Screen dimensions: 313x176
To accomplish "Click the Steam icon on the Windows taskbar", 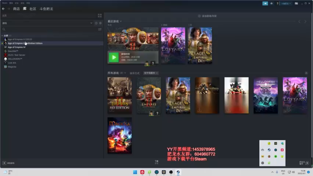I will (x=178, y=172).
